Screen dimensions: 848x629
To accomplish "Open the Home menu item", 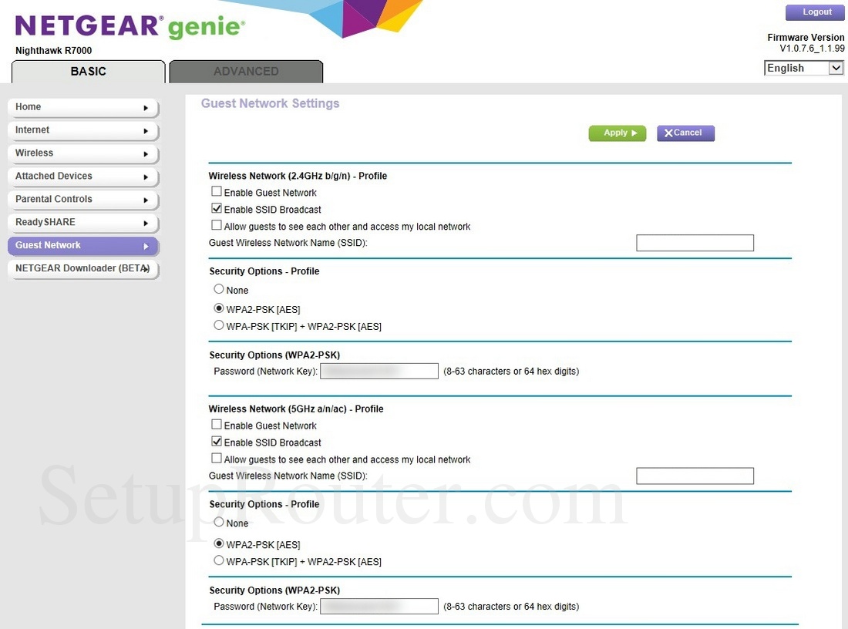I will (x=83, y=108).
